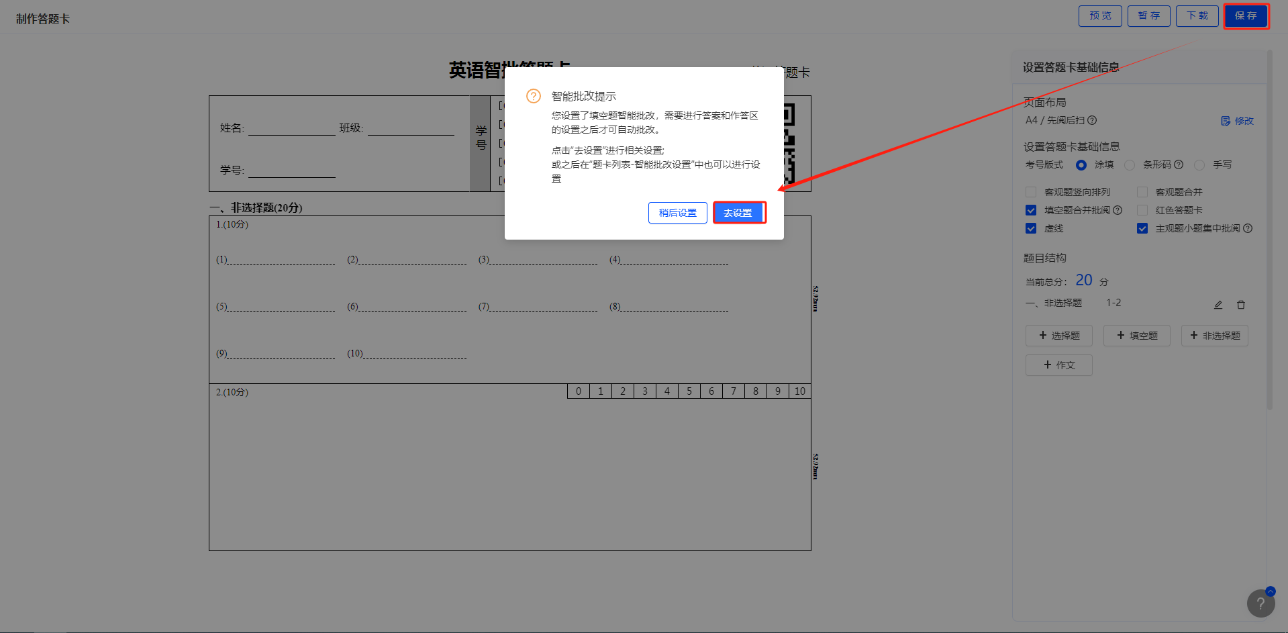Click the floating help question mark button
This screenshot has height=633, width=1288.
[1260, 603]
